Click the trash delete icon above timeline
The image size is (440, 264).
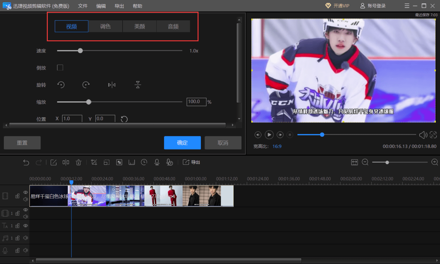(x=79, y=162)
